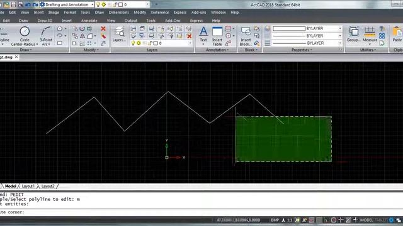Viewport: 403px width, 226px height.
Task: Open the Layers manager icon
Action: [119, 34]
